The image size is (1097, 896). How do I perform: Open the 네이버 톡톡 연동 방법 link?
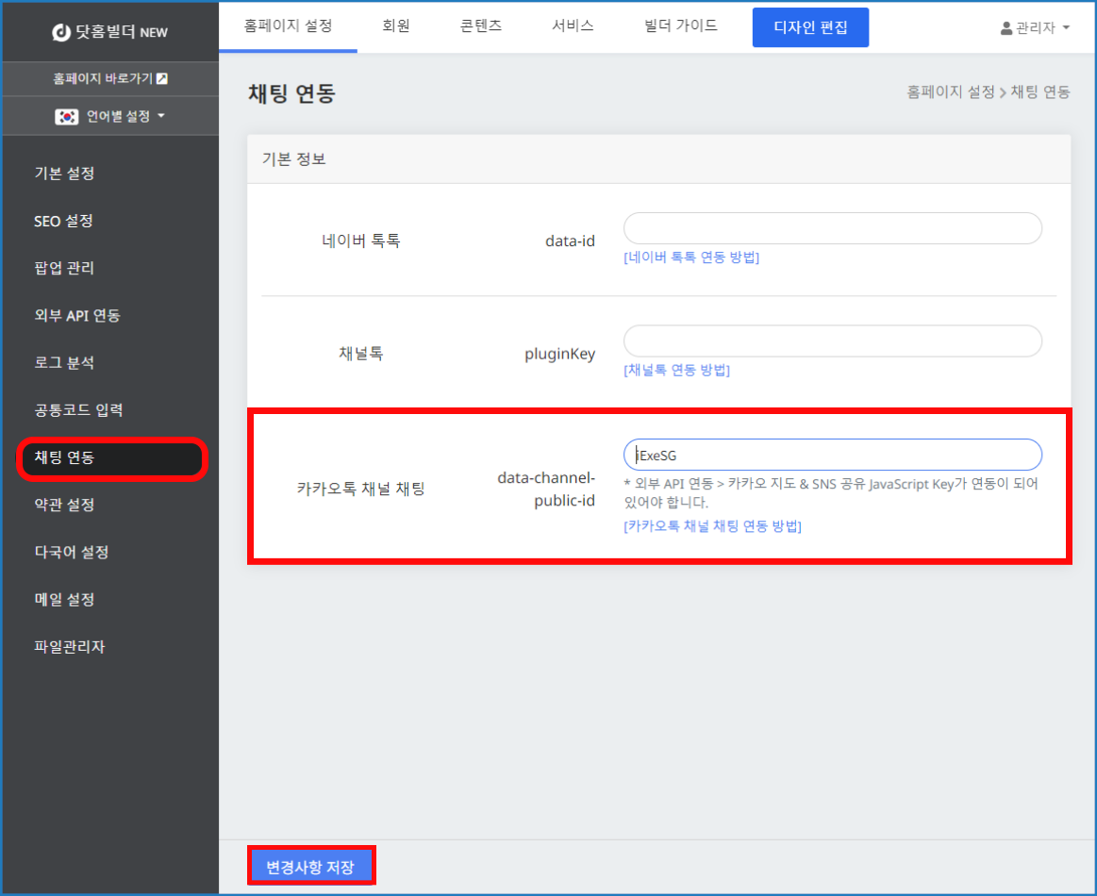[691, 257]
